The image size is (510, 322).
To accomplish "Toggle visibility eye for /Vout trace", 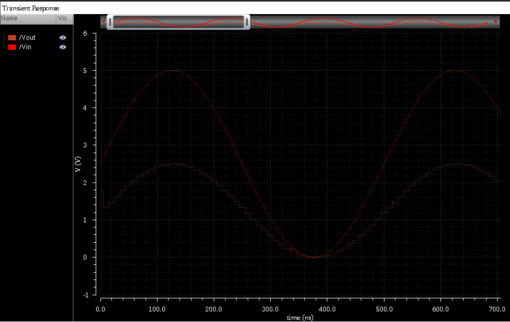I will [x=63, y=37].
